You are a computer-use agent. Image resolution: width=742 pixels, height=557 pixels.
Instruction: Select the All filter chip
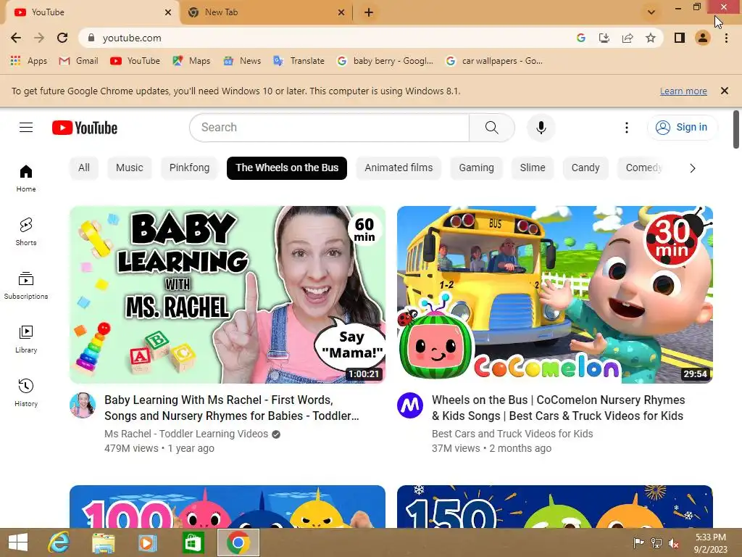(84, 168)
